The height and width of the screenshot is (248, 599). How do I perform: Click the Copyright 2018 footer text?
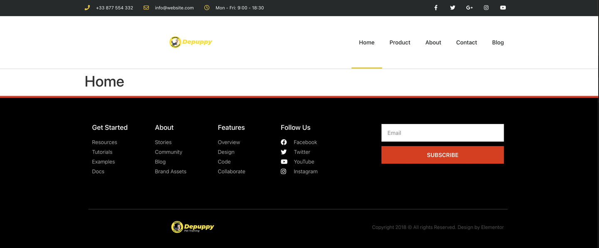438,227
